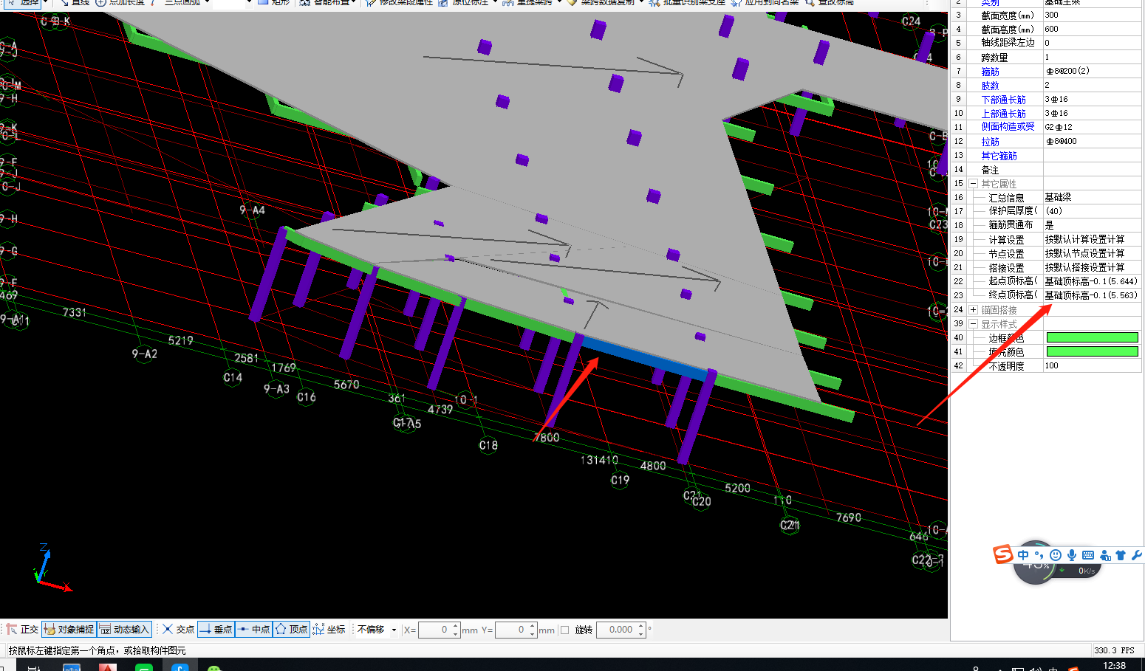The width and height of the screenshot is (1145, 671).
Task: Toggle the 中点 midpoint snap
Action: (253, 630)
